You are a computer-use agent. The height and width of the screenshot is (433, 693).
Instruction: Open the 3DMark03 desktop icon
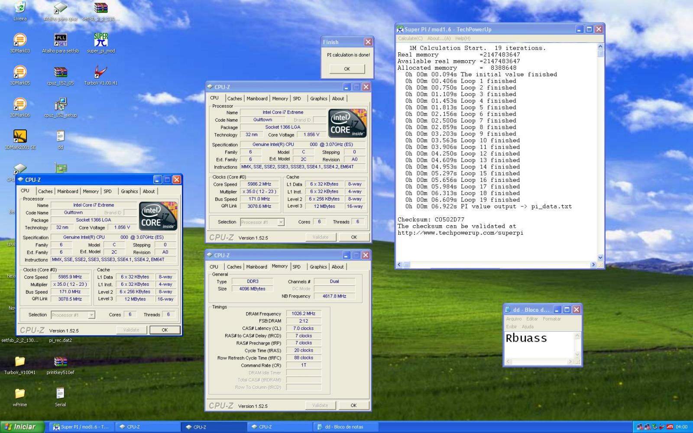(20, 40)
